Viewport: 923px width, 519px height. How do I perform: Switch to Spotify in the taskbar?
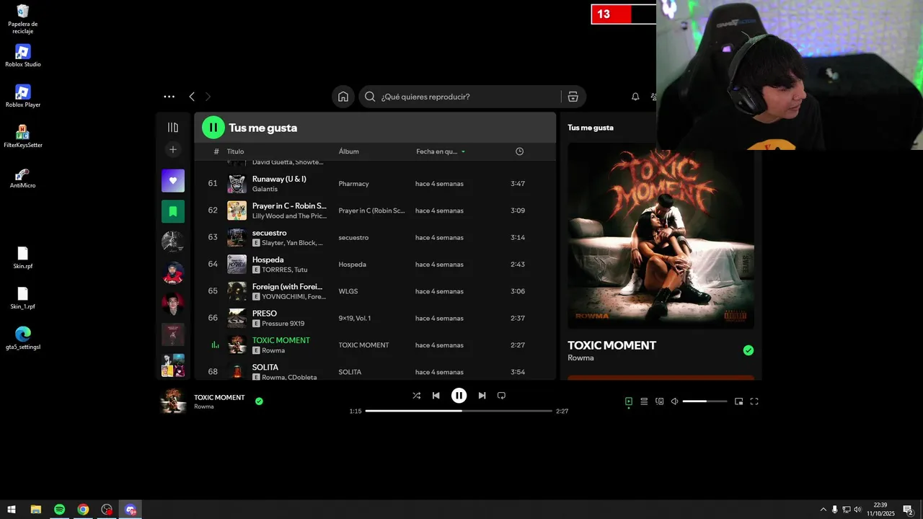pyautogui.click(x=59, y=510)
